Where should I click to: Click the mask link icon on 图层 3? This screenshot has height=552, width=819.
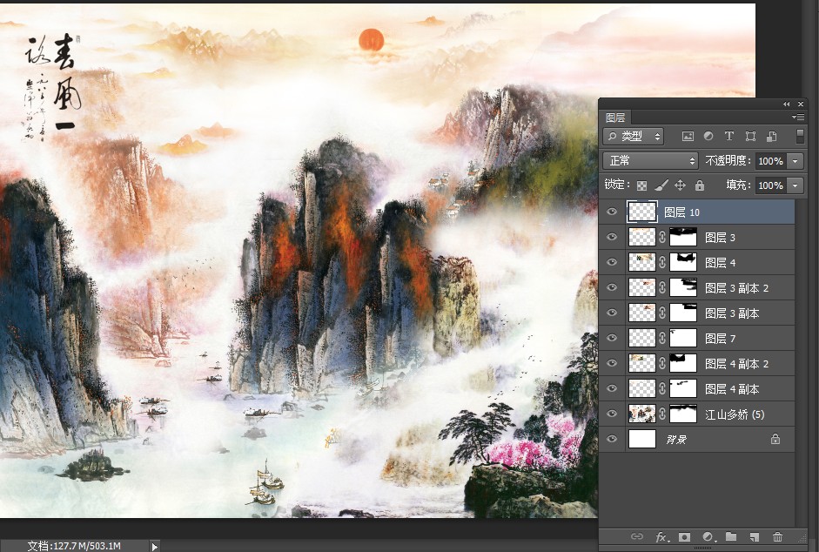(662, 238)
